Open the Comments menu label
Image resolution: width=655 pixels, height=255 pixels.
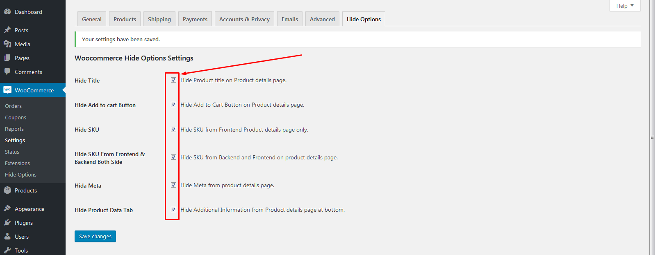28,72
